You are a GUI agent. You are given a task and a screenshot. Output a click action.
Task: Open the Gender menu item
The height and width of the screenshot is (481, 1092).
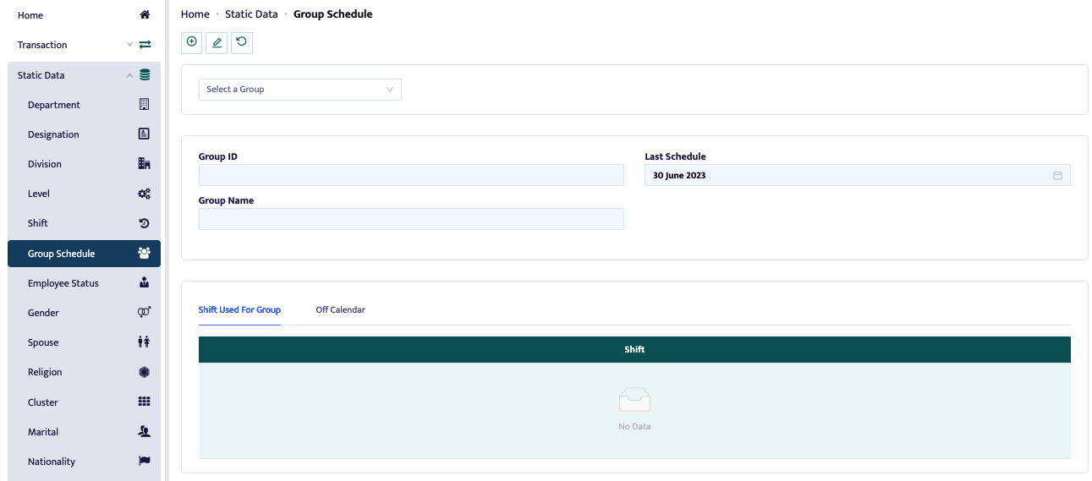pos(84,313)
